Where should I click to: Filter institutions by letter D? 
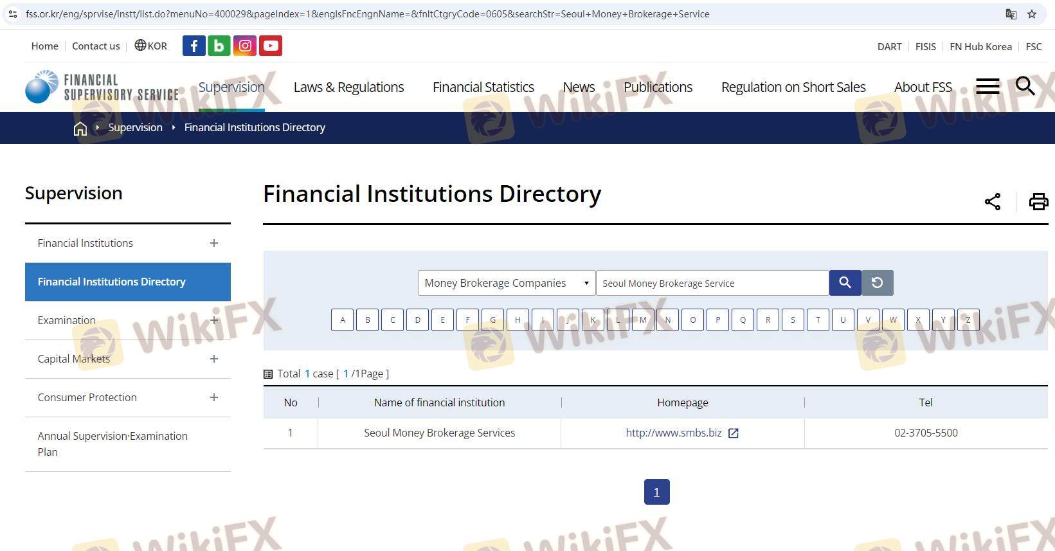(418, 320)
